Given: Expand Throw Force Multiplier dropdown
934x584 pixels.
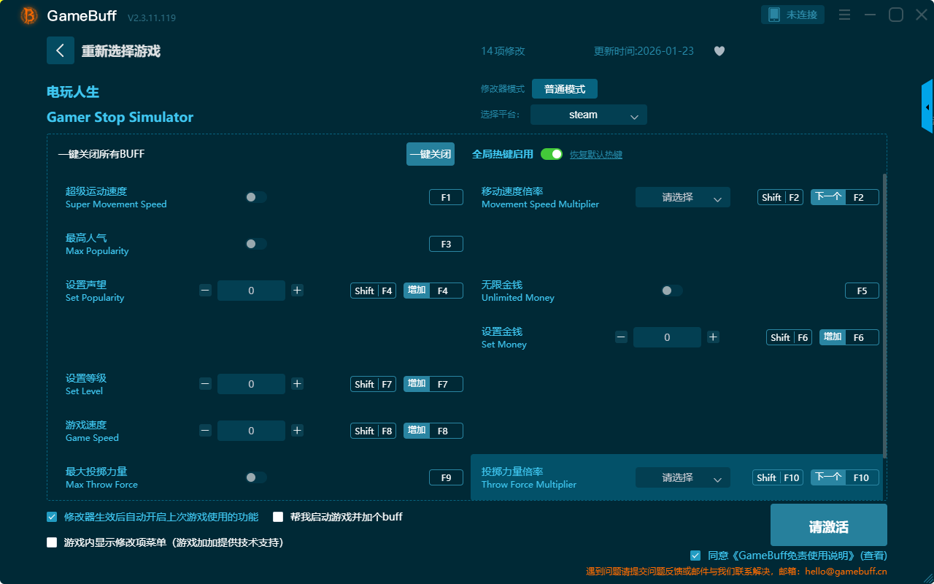Looking at the screenshot, I should coord(682,477).
